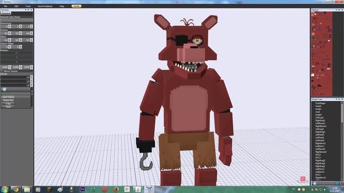Click the blue shape icon in Controls panel
The height and width of the screenshot is (193, 344).
click(x=4, y=90)
